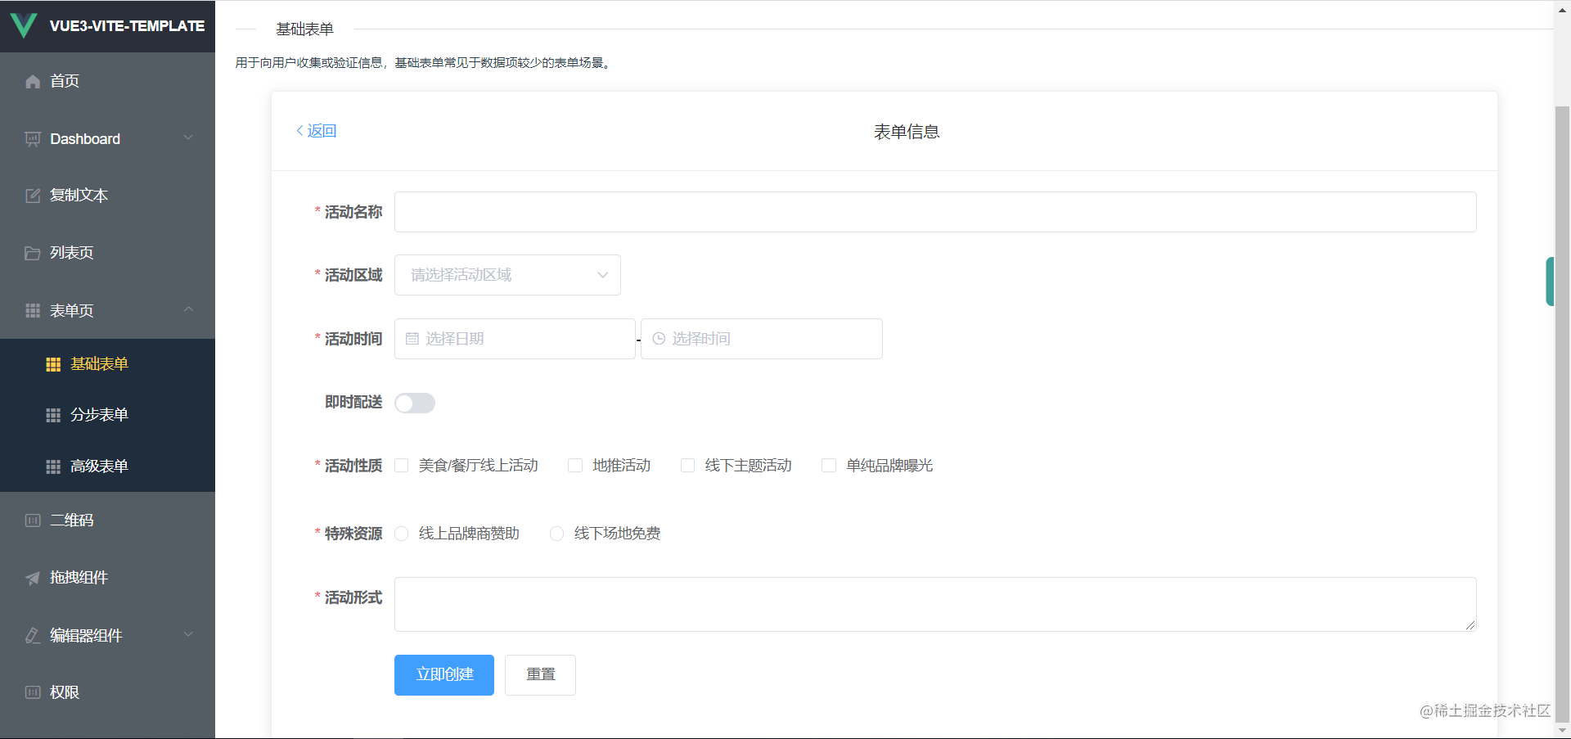Expand the 编辑器组件 menu chevron
Screen dimensions: 1571x739
click(188, 634)
